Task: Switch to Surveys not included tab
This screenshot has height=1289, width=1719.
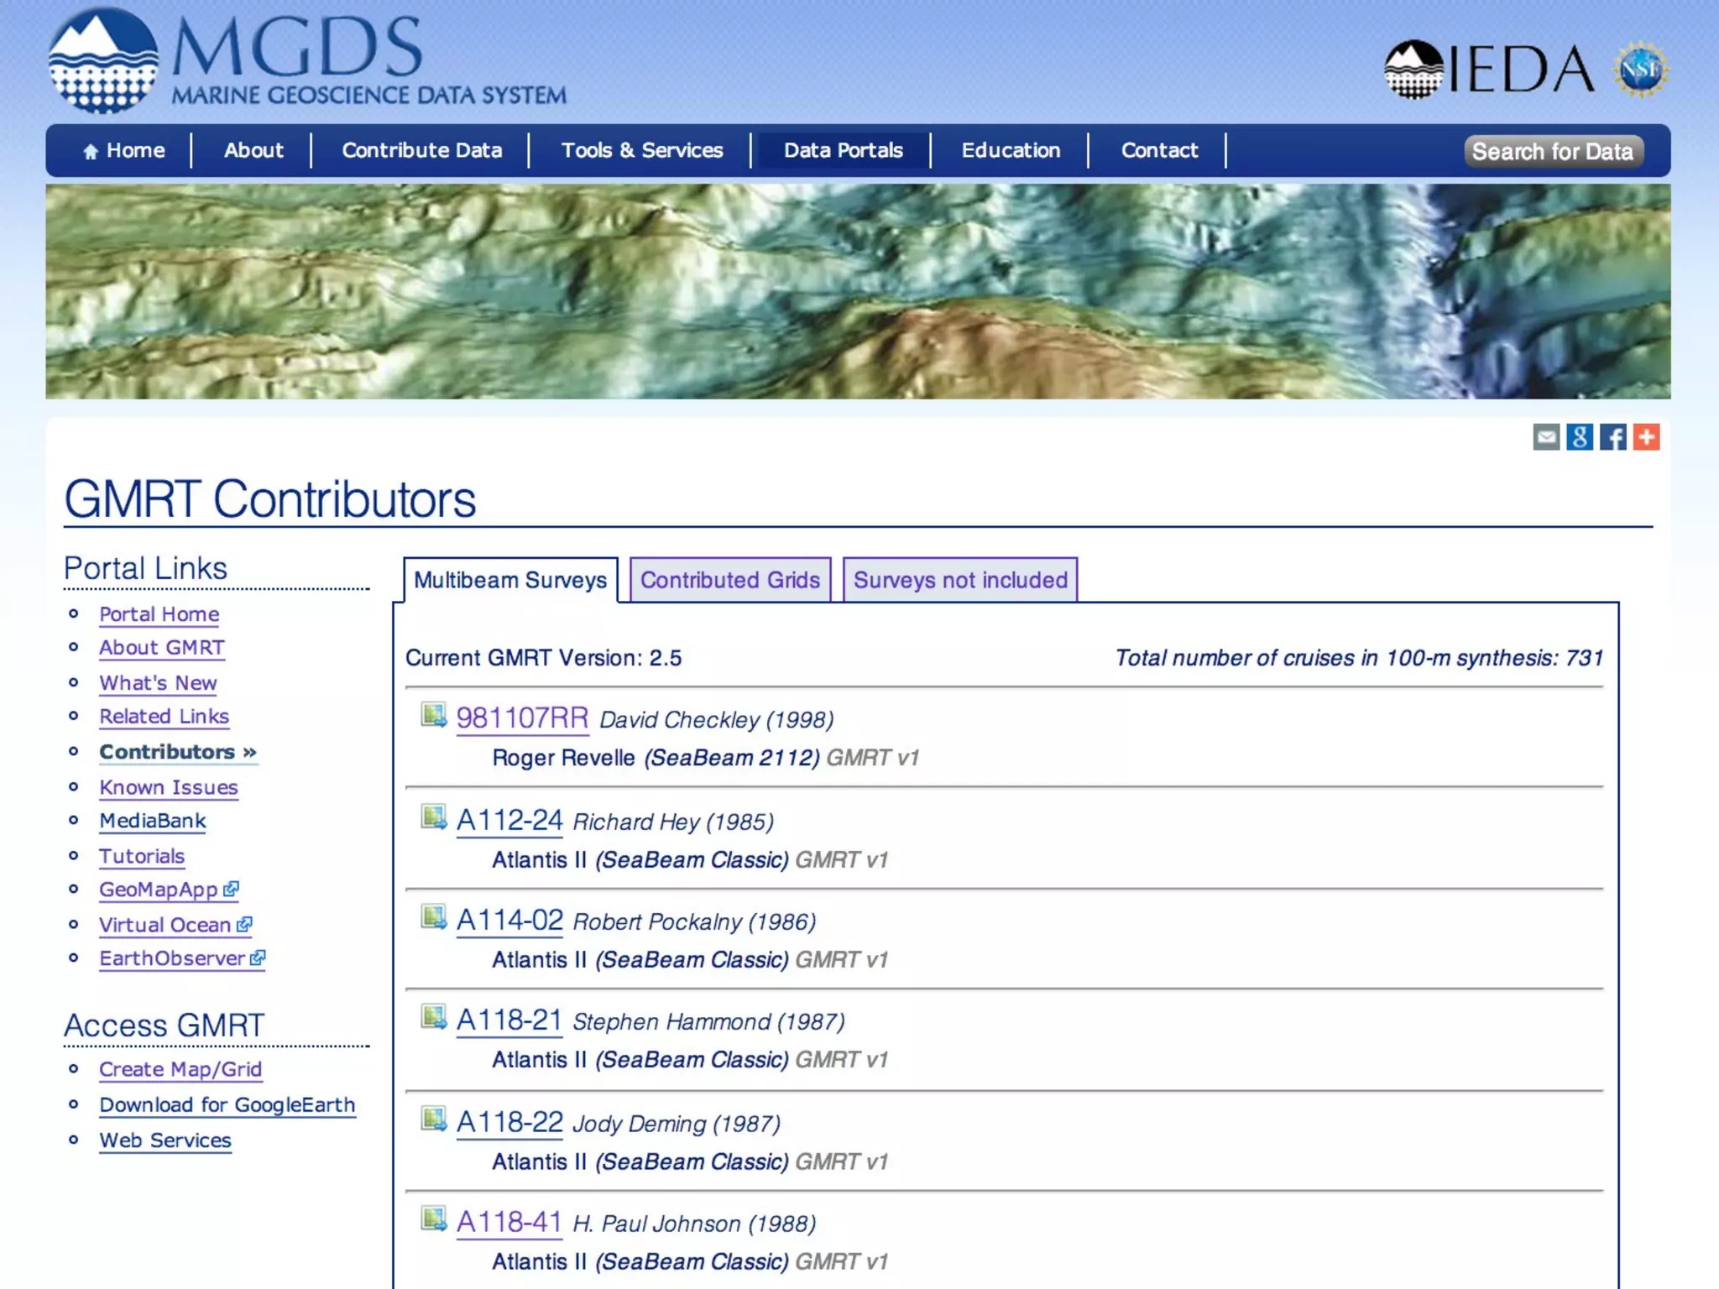Action: [x=960, y=580]
